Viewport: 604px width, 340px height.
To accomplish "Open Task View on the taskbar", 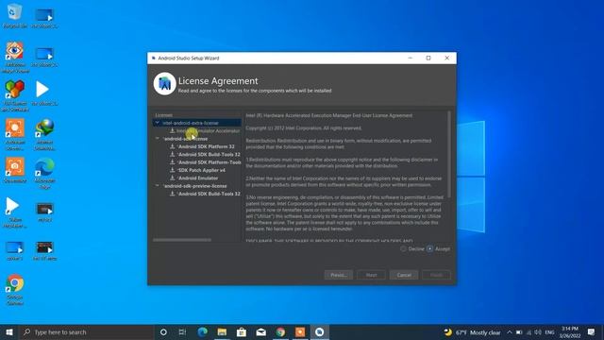I will click(182, 331).
